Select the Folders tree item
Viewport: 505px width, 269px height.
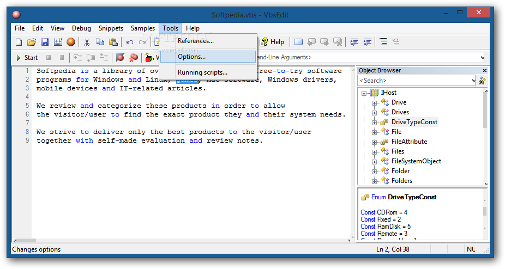401,181
